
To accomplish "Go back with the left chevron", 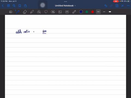I will tap(3, 6).
